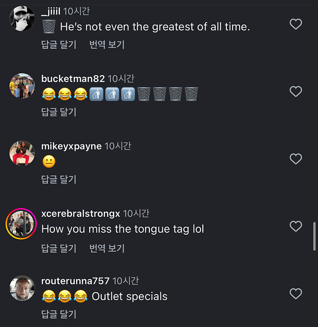The height and width of the screenshot is (327, 318).
Task: Open _jiiil's profile picture
Action: 22,19
